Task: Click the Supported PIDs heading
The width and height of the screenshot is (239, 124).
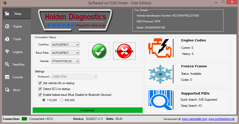Action: 195,94
